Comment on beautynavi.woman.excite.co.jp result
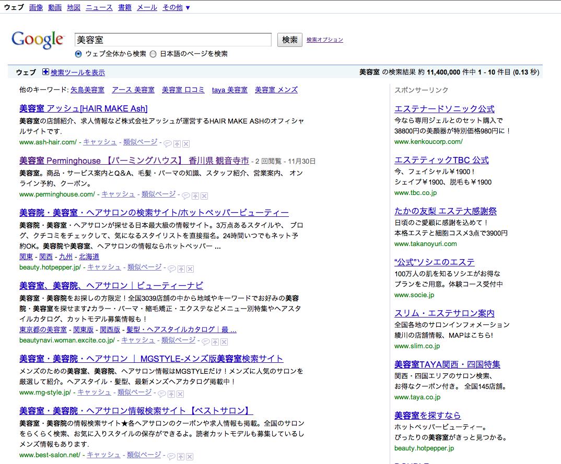 click(206, 342)
